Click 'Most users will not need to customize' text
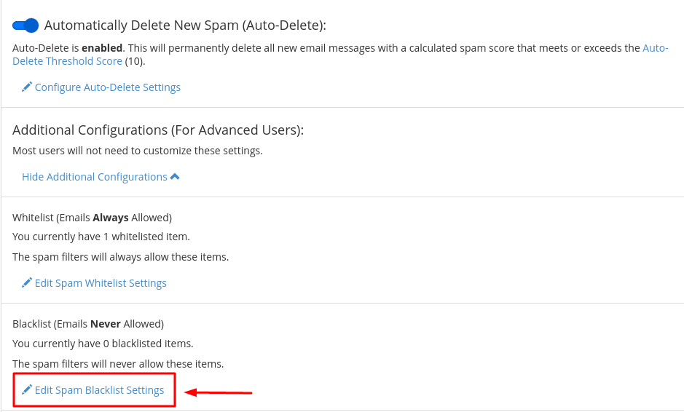 click(138, 151)
